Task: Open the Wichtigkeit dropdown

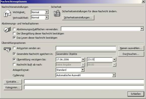Action: coord(47,12)
